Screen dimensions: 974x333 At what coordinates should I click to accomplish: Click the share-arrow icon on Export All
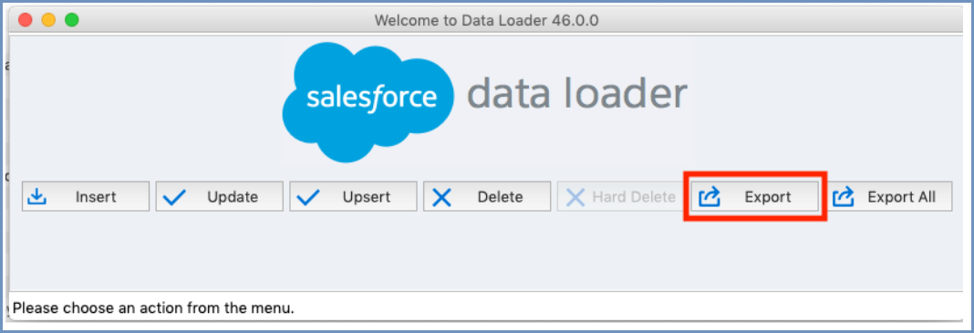[843, 197]
